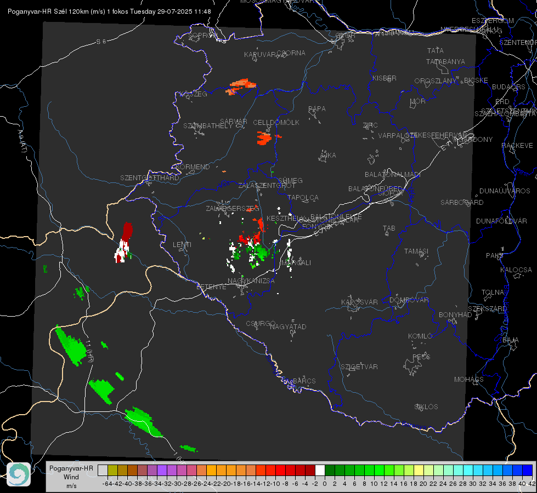Click the PÁPA city label
537x493 pixels.
pyautogui.click(x=317, y=109)
